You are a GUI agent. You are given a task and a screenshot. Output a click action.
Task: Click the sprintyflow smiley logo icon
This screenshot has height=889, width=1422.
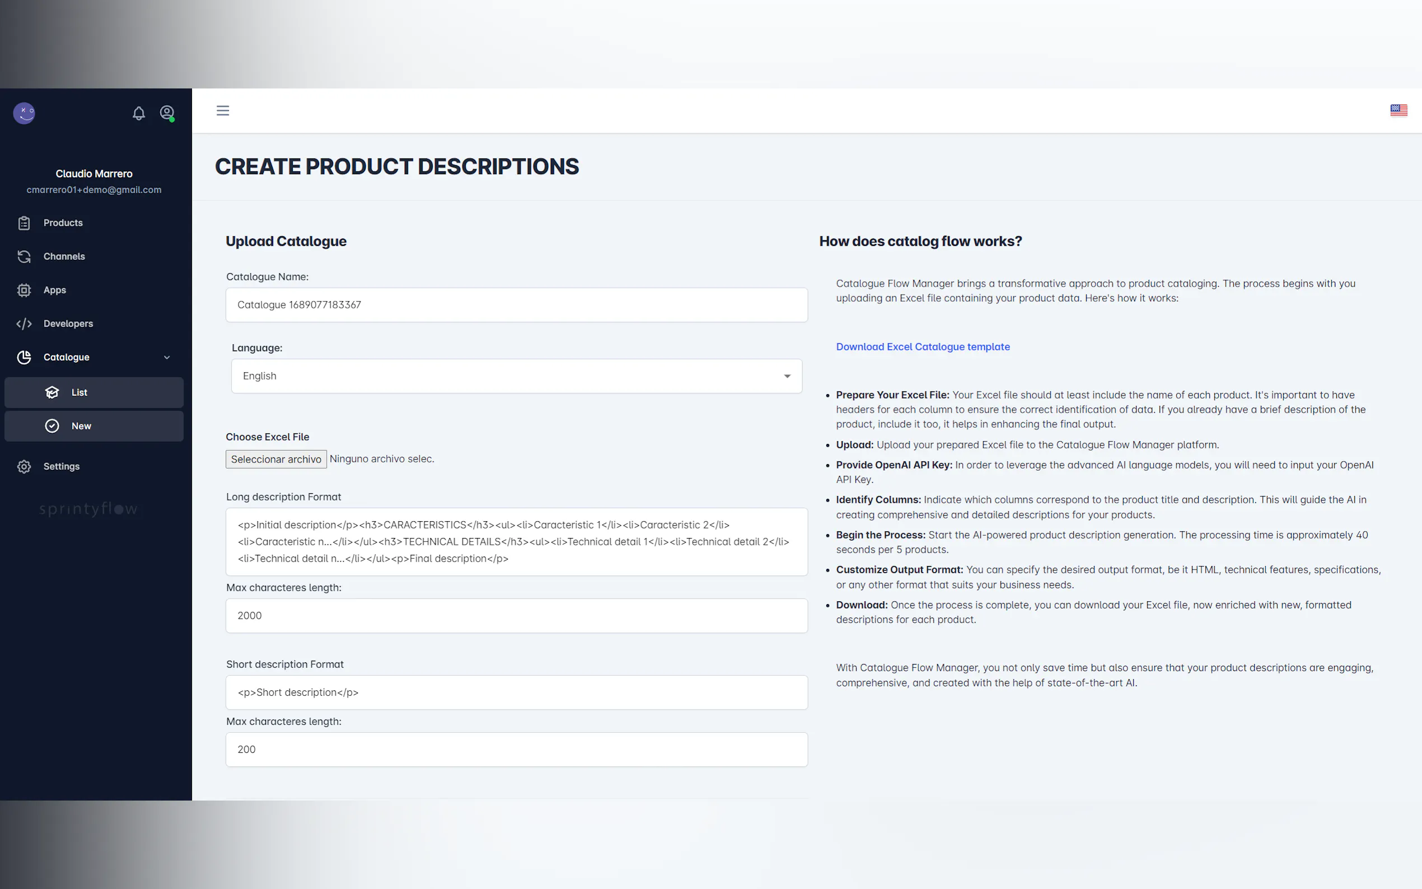point(24,113)
